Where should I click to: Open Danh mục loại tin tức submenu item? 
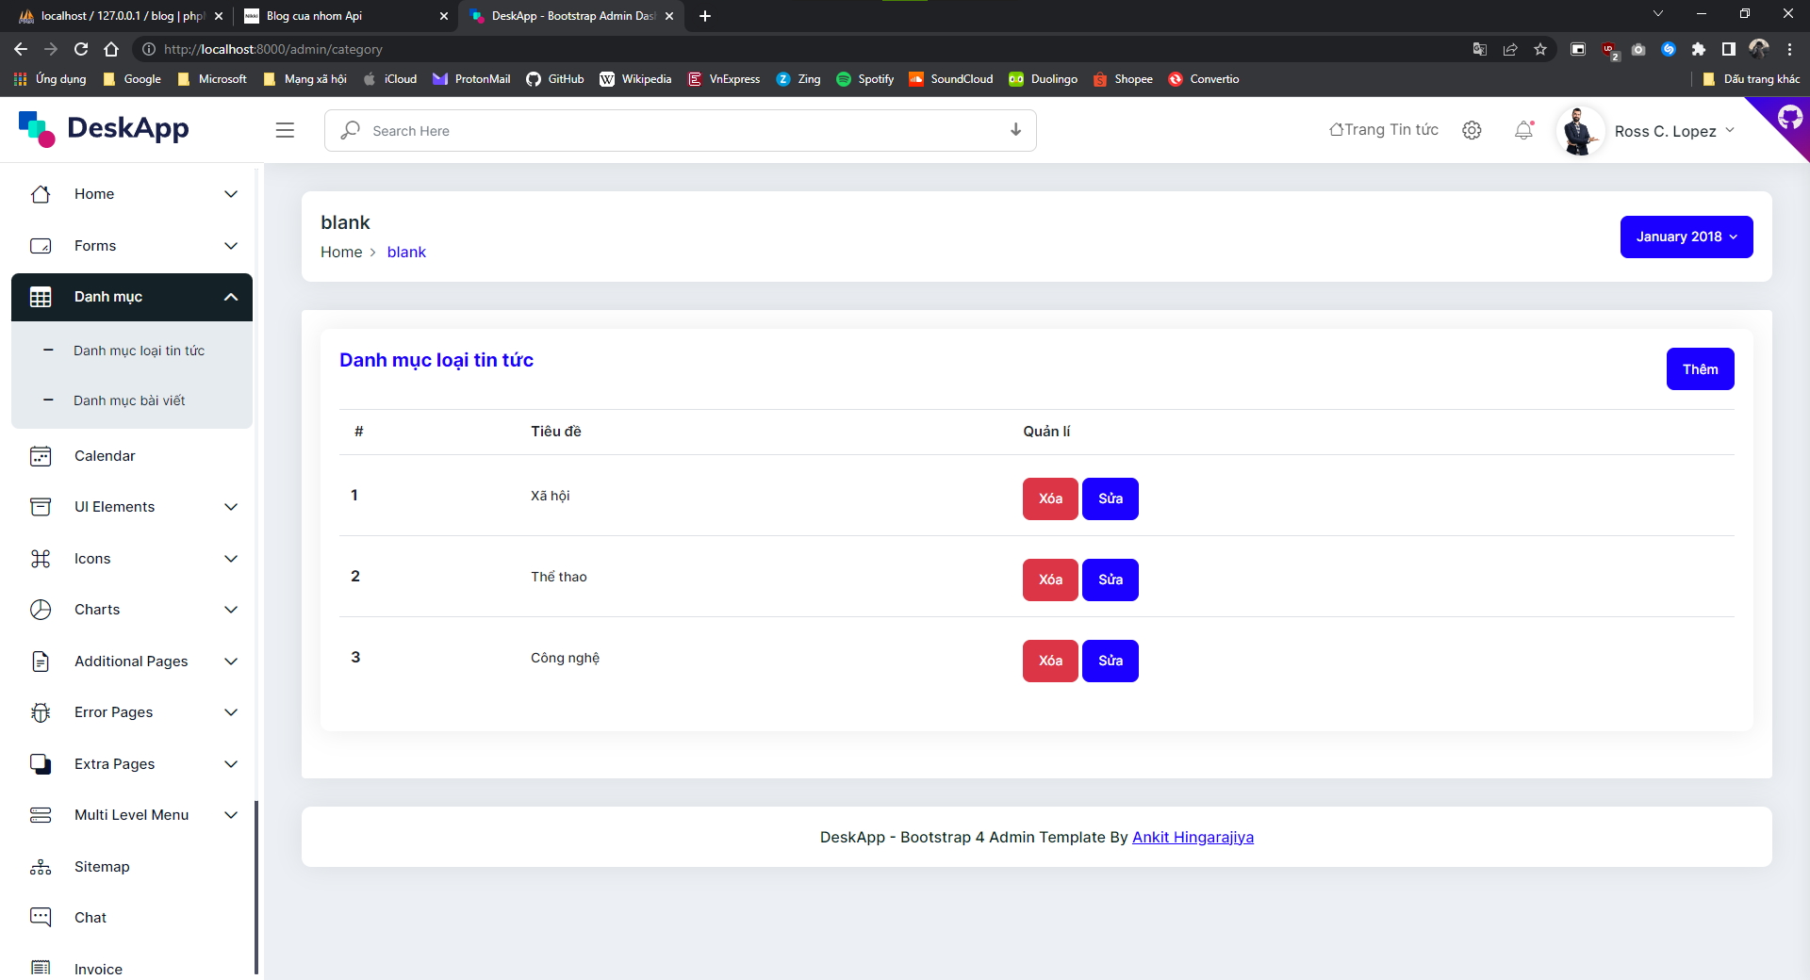139,351
